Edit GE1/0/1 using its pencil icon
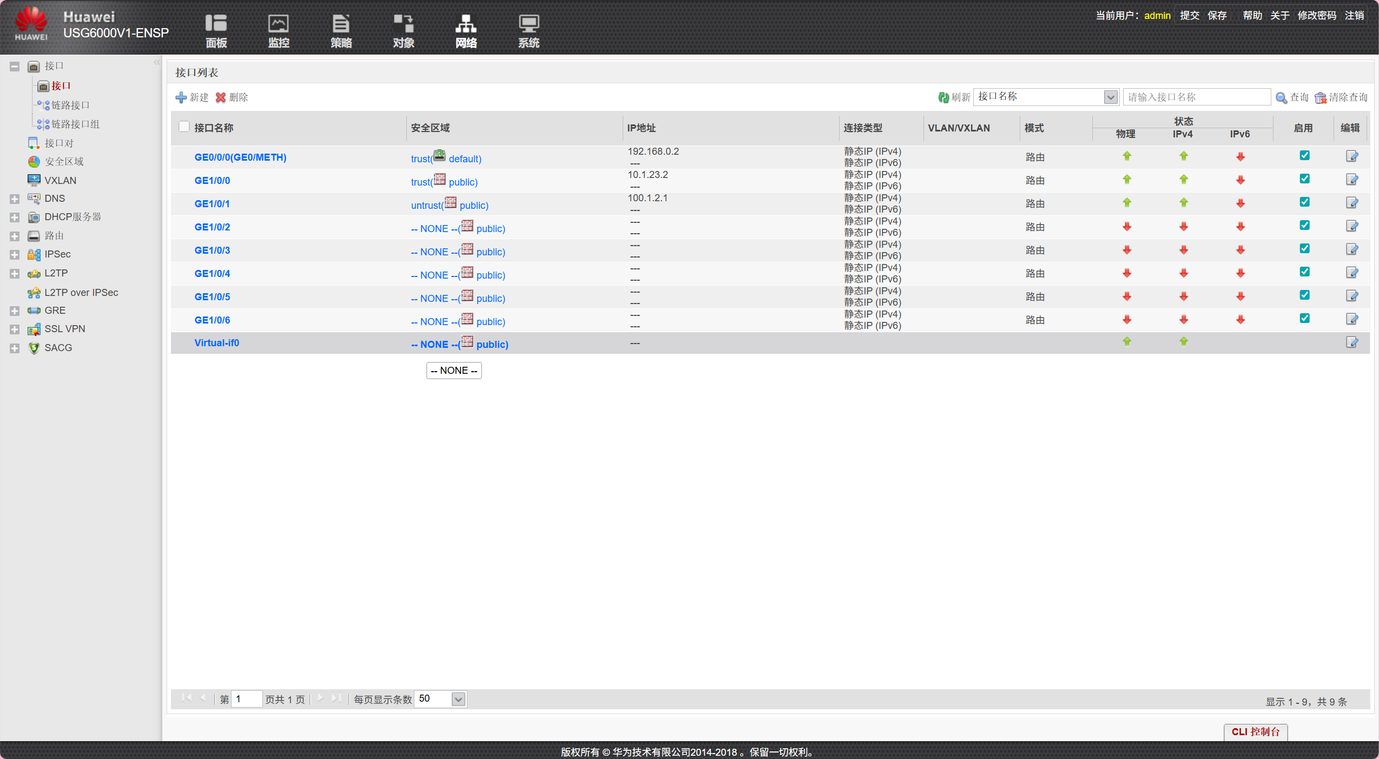This screenshot has height=759, width=1379. point(1351,203)
